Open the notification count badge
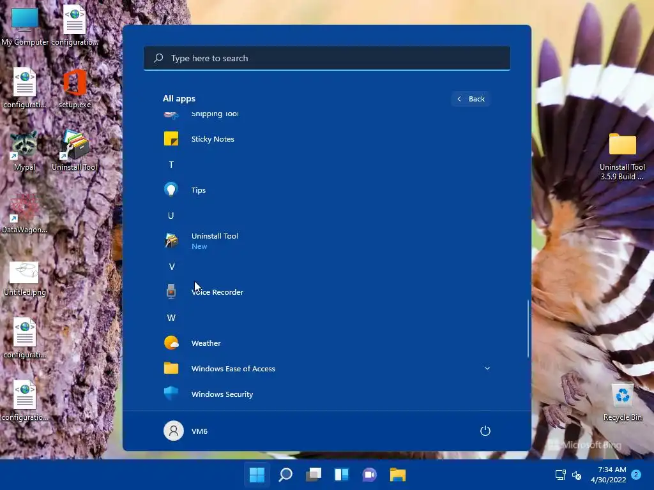Image resolution: width=654 pixels, height=490 pixels. click(x=636, y=475)
